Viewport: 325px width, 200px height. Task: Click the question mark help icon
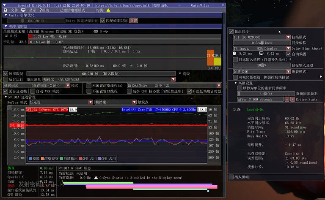click(41, 10)
